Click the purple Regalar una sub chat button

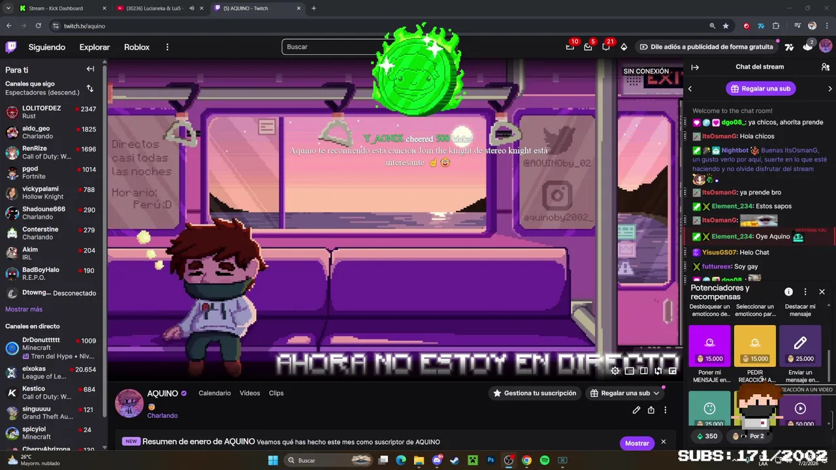click(x=760, y=89)
